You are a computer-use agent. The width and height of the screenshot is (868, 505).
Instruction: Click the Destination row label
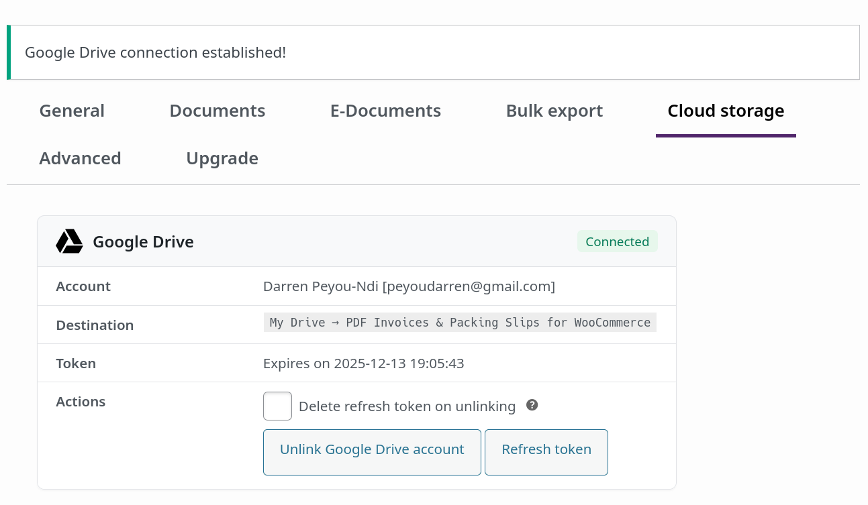pos(95,325)
